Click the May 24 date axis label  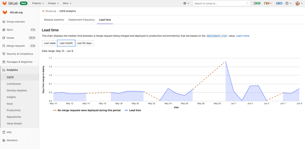168,104
